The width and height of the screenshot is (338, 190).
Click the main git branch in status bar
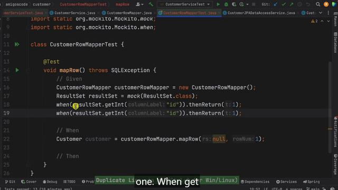(313, 189)
